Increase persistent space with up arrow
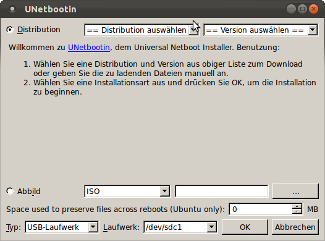The height and width of the screenshot is (241, 325). (x=297, y=207)
